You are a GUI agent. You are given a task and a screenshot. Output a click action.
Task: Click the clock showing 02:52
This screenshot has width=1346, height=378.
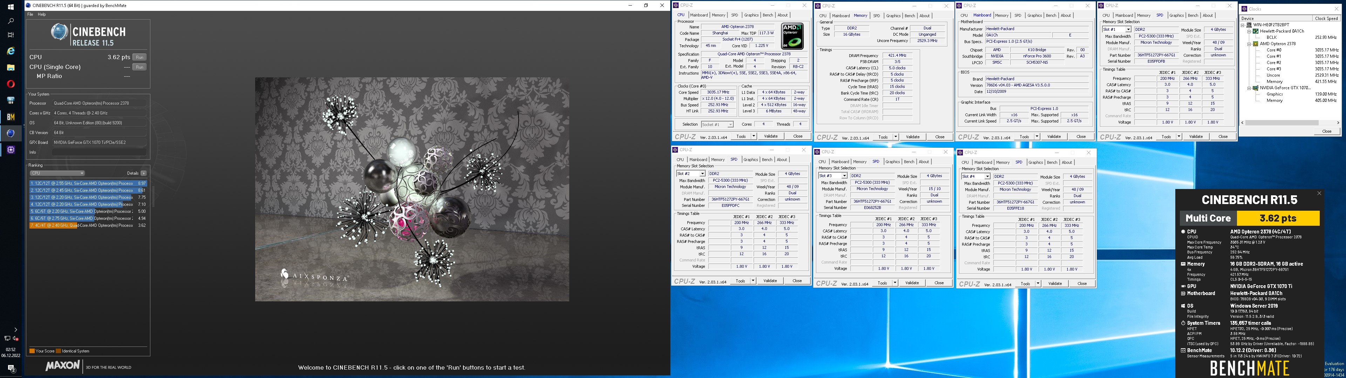pos(11,349)
